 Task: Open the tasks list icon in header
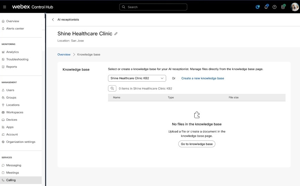[283, 7]
